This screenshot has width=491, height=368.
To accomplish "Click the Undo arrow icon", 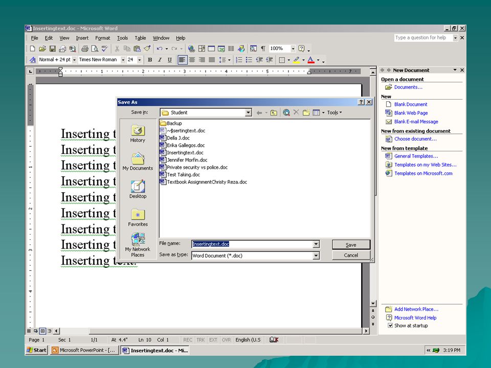I will 160,49.
